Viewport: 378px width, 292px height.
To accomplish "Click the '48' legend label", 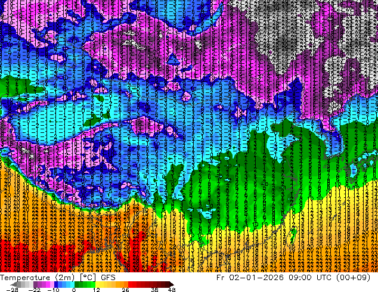I will point(172,290).
